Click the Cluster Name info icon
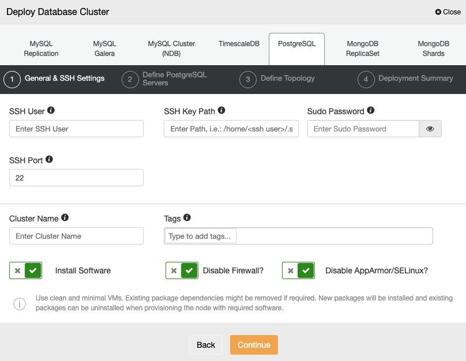This screenshot has height=361, width=466. click(65, 218)
